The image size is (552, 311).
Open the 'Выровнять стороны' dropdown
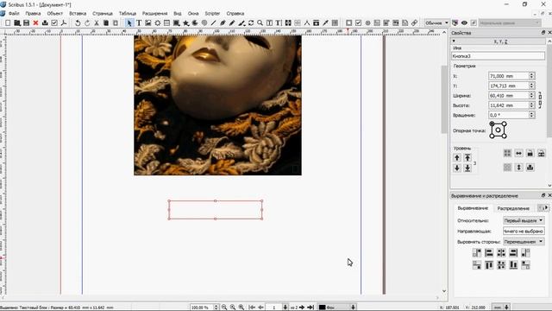pyautogui.click(x=524, y=242)
